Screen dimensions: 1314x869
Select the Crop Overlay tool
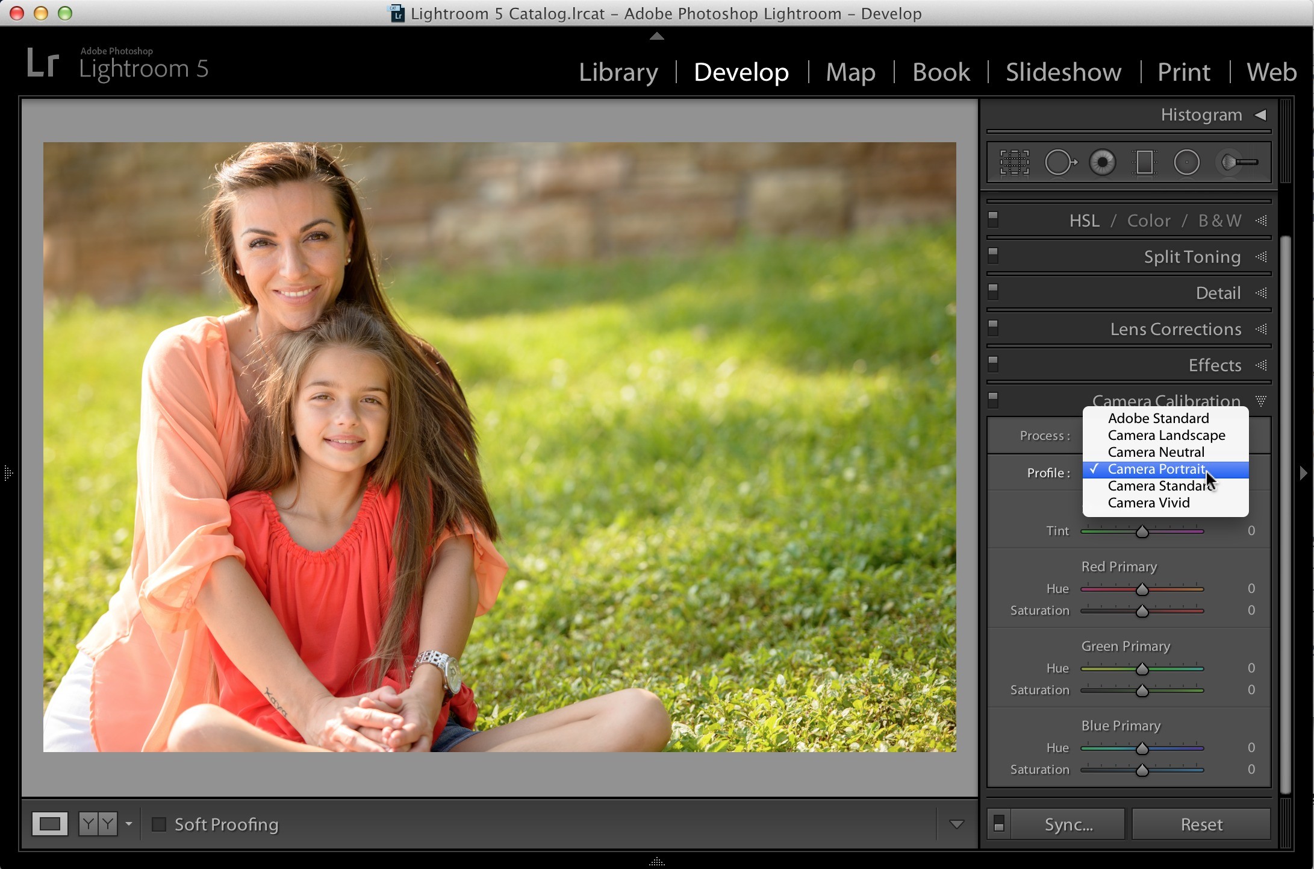click(x=1015, y=163)
